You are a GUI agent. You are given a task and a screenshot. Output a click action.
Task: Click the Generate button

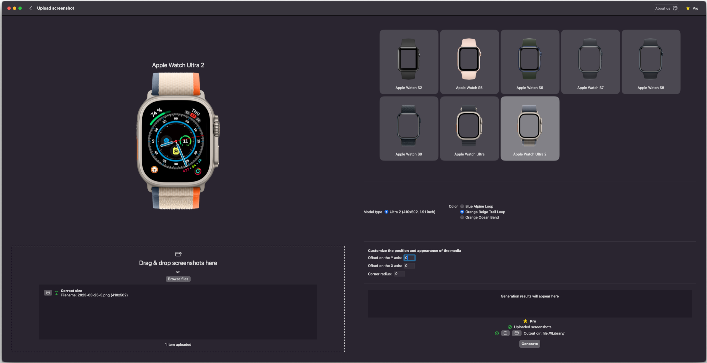[x=530, y=344]
